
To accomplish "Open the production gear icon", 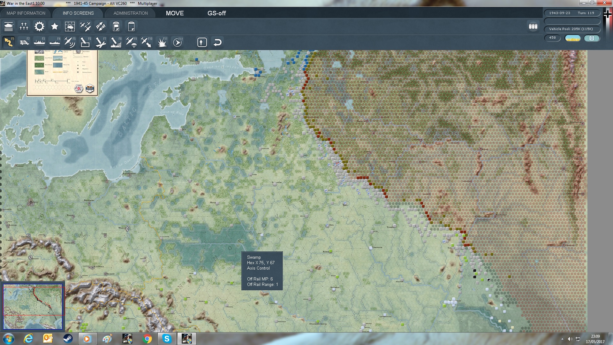I will click(x=39, y=27).
